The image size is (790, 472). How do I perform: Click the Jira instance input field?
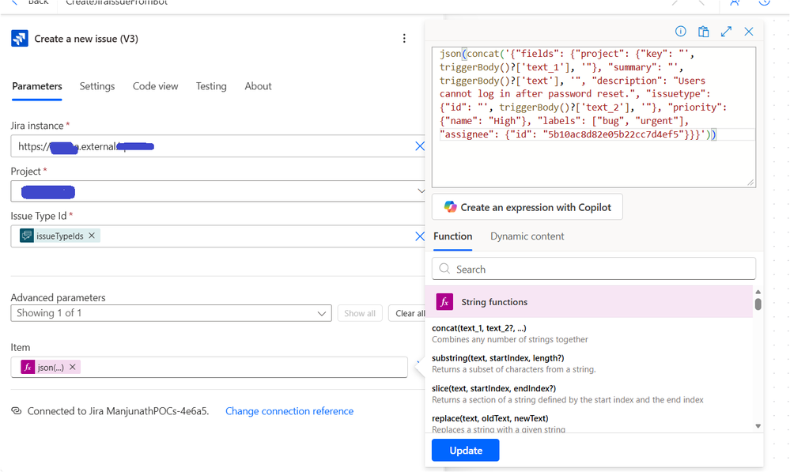pos(217,146)
